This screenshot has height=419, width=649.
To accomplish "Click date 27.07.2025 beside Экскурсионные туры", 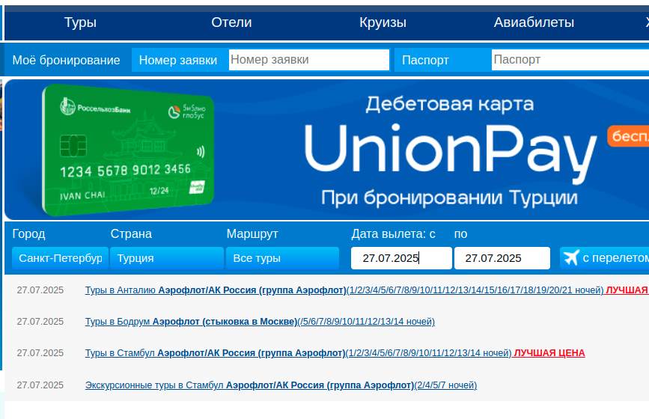I will click(x=40, y=385).
